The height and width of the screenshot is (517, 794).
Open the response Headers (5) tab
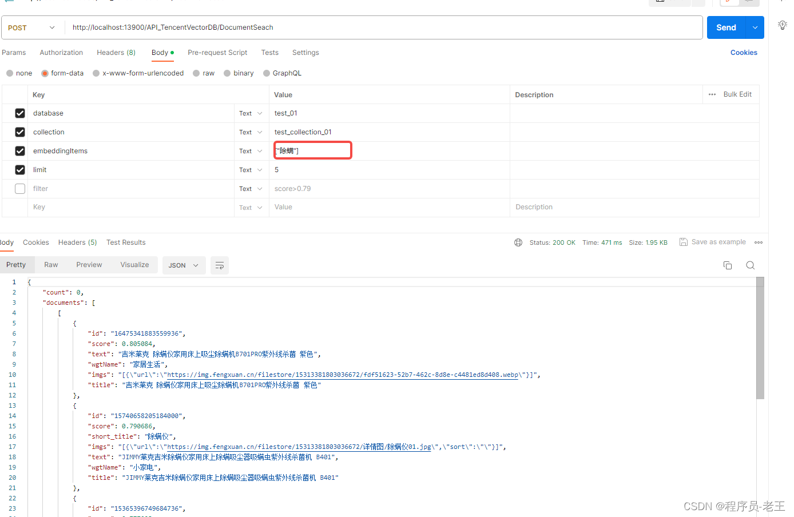point(78,242)
